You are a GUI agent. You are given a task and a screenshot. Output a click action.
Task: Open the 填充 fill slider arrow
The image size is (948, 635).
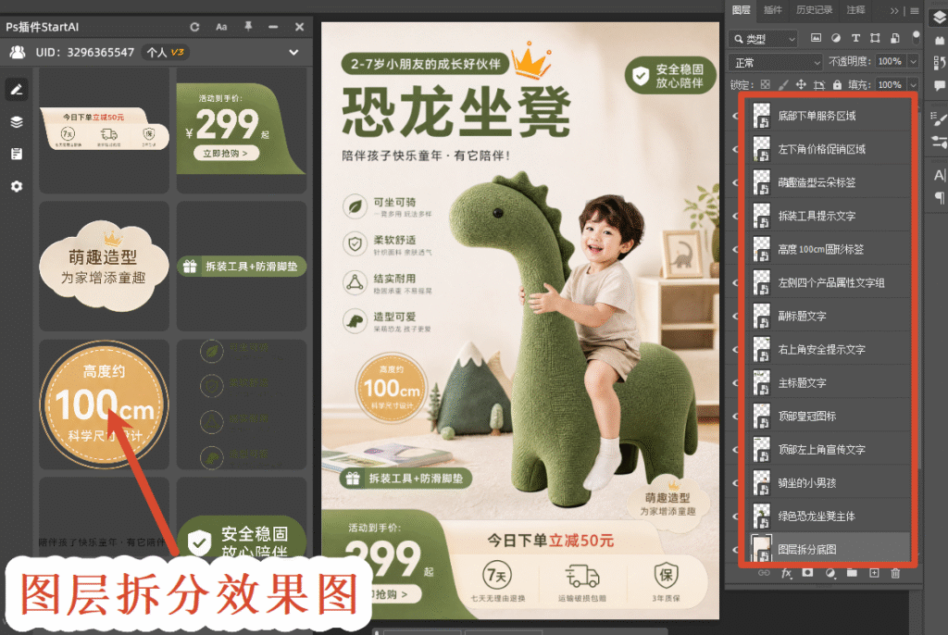tap(913, 84)
